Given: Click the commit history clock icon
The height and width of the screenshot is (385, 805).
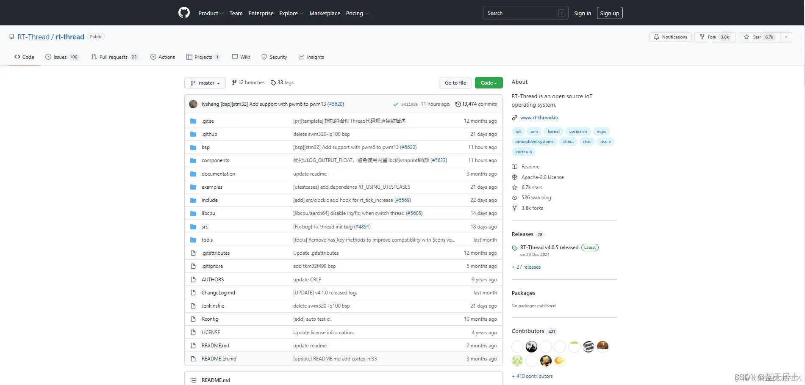Looking at the screenshot, I should (458, 104).
